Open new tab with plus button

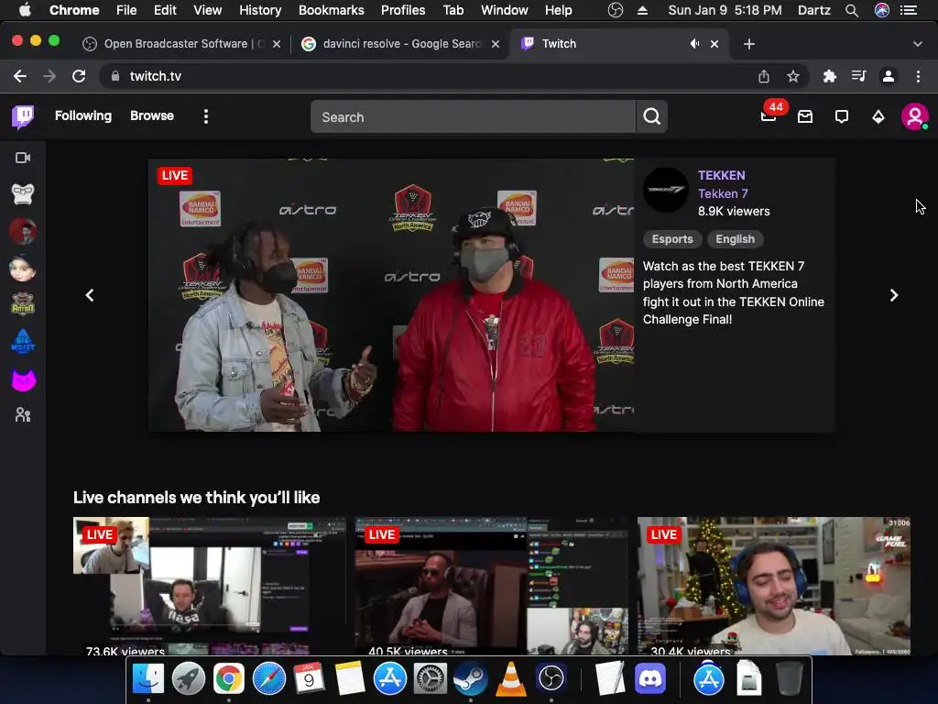pos(749,44)
